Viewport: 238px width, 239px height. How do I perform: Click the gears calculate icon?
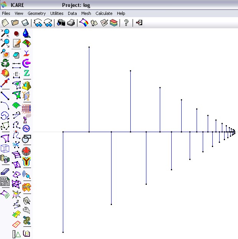click(x=26, y=220)
